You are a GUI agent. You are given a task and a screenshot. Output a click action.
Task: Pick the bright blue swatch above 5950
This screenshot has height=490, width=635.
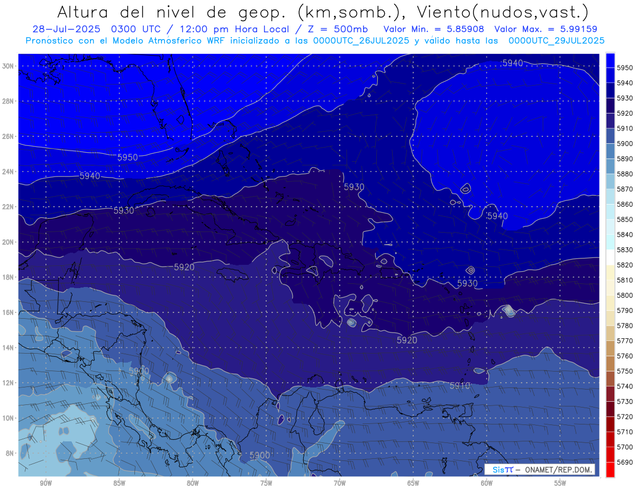point(610,60)
